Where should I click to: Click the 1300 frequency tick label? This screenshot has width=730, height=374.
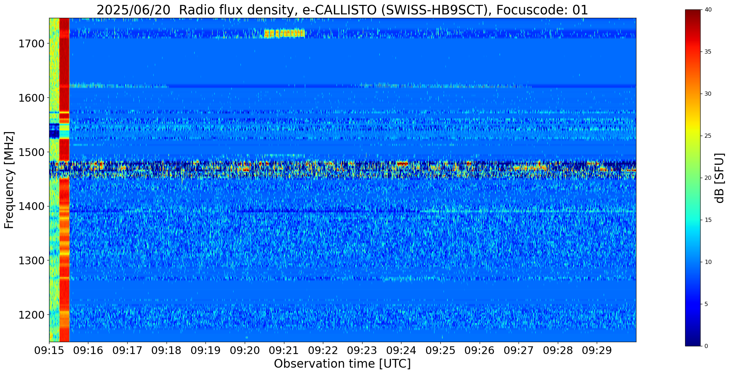(32, 261)
